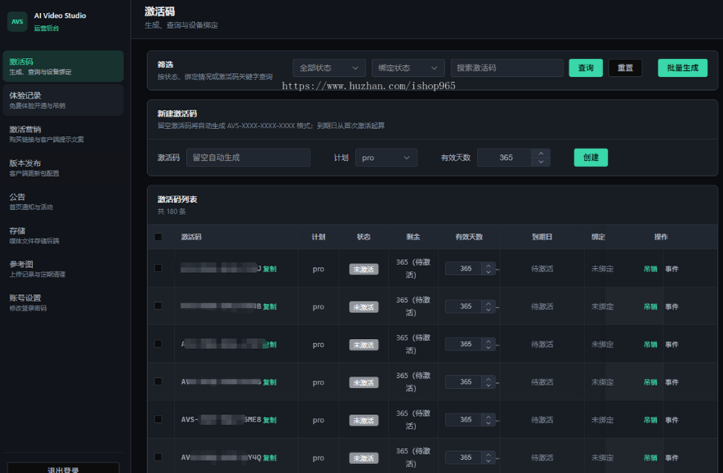Decrease 有效天数 in the new code form
723x473 pixels.
[541, 162]
